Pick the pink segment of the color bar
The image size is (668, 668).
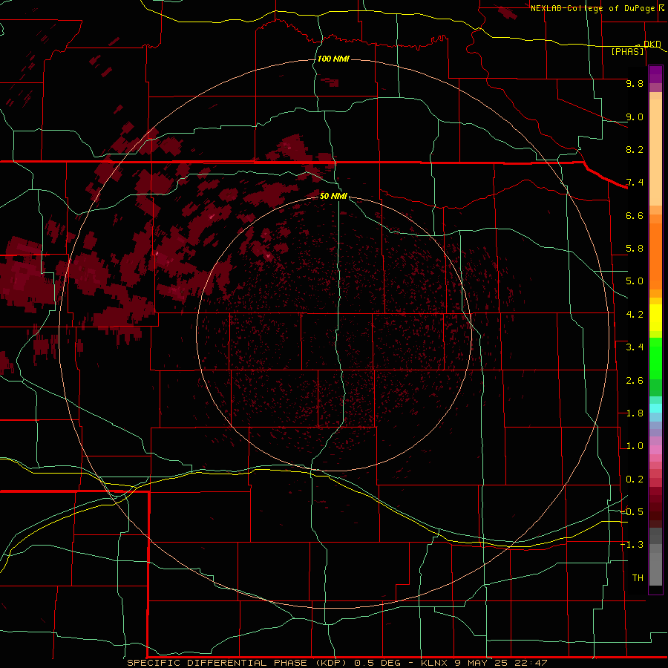(655, 450)
